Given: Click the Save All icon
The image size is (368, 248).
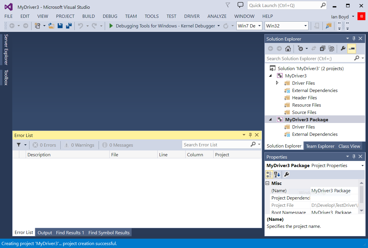Looking at the screenshot, I should click(69, 26).
